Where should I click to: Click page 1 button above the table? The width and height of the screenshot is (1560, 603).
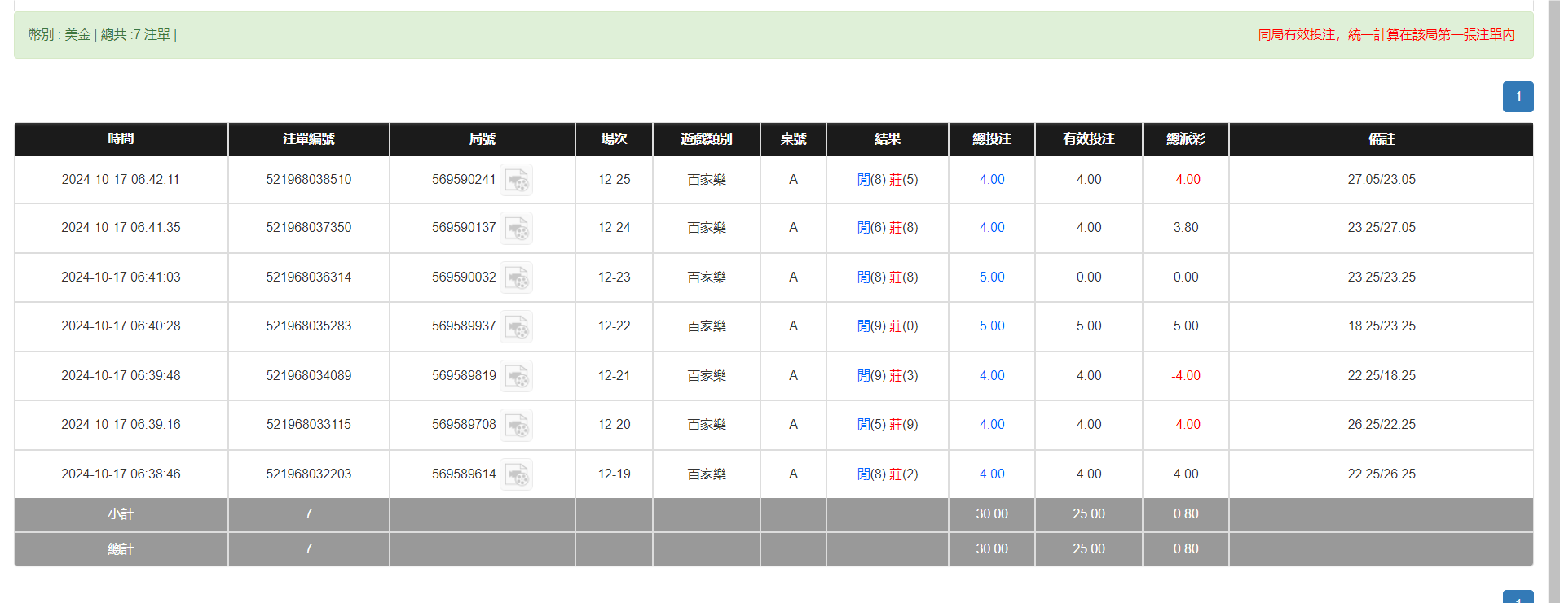[1518, 97]
